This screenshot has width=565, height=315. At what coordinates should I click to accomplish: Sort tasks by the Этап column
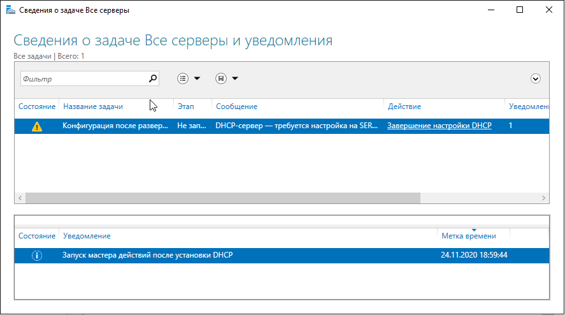pyautogui.click(x=185, y=106)
